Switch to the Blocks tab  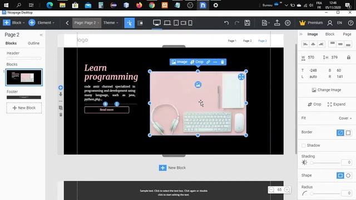tap(11, 43)
